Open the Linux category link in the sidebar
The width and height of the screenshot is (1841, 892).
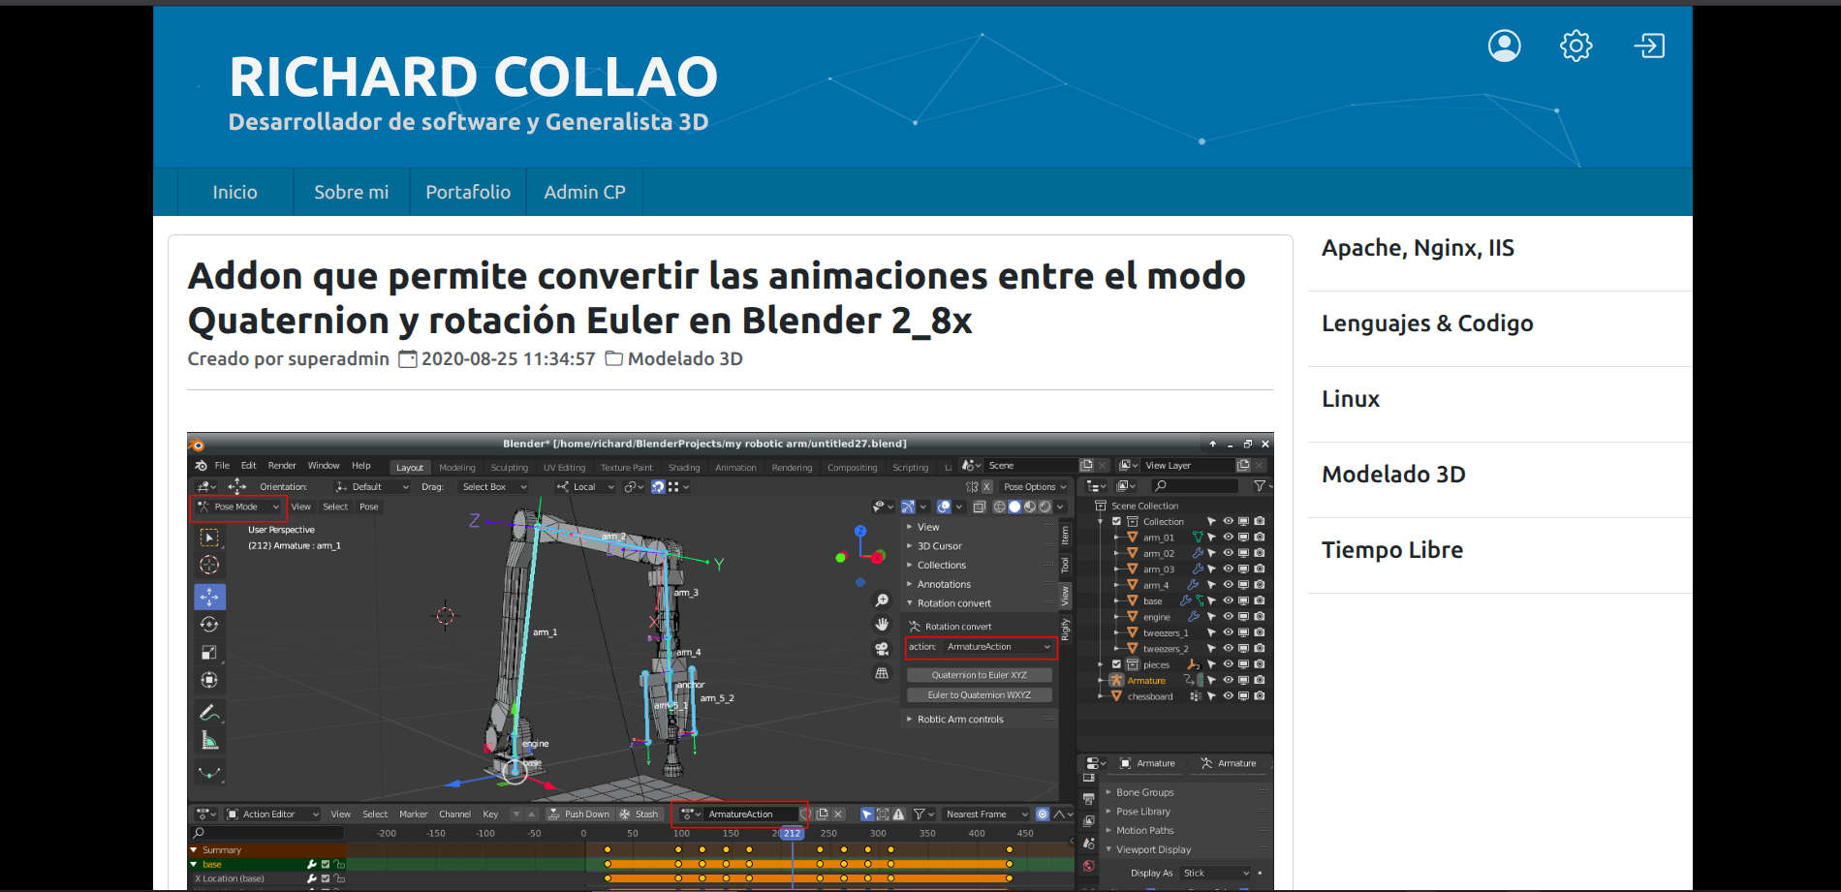point(1351,399)
